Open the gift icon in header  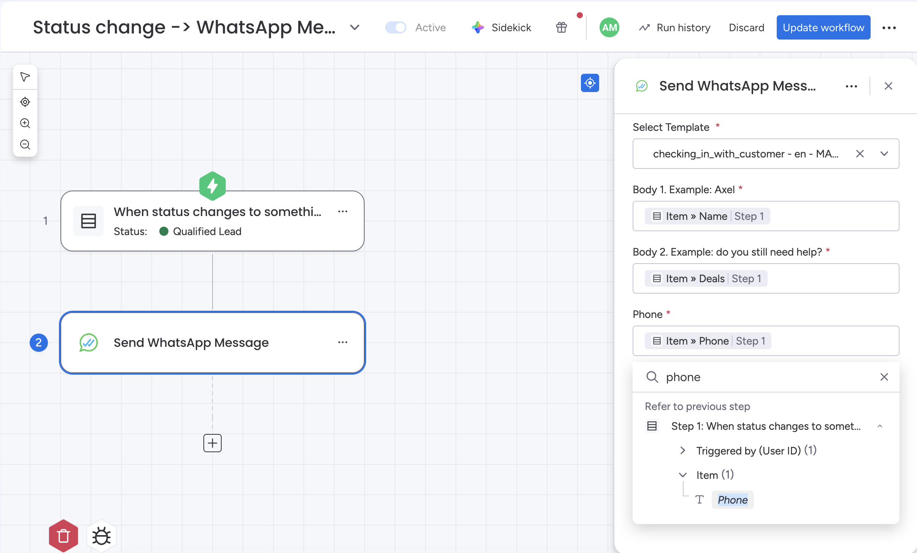point(562,27)
